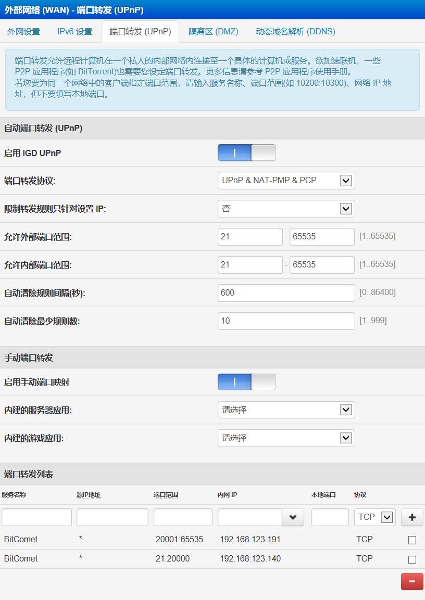425x600 pixels.
Task: Click the plus icon to add forwarding rule
Action: coord(412,517)
